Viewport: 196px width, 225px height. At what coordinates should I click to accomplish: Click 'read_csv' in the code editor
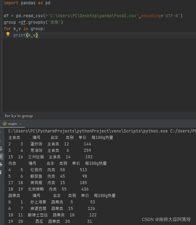[x=33, y=16]
